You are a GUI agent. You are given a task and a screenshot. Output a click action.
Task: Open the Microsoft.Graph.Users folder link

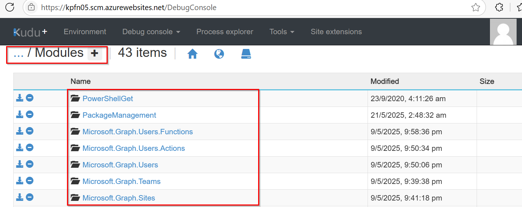[x=120, y=165]
